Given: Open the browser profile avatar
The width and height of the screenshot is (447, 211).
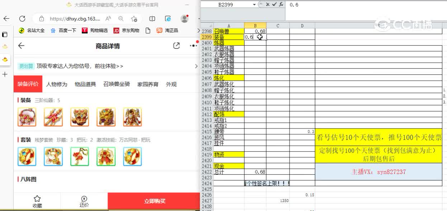Looking at the screenshot, I should pyautogui.click(x=185, y=18).
